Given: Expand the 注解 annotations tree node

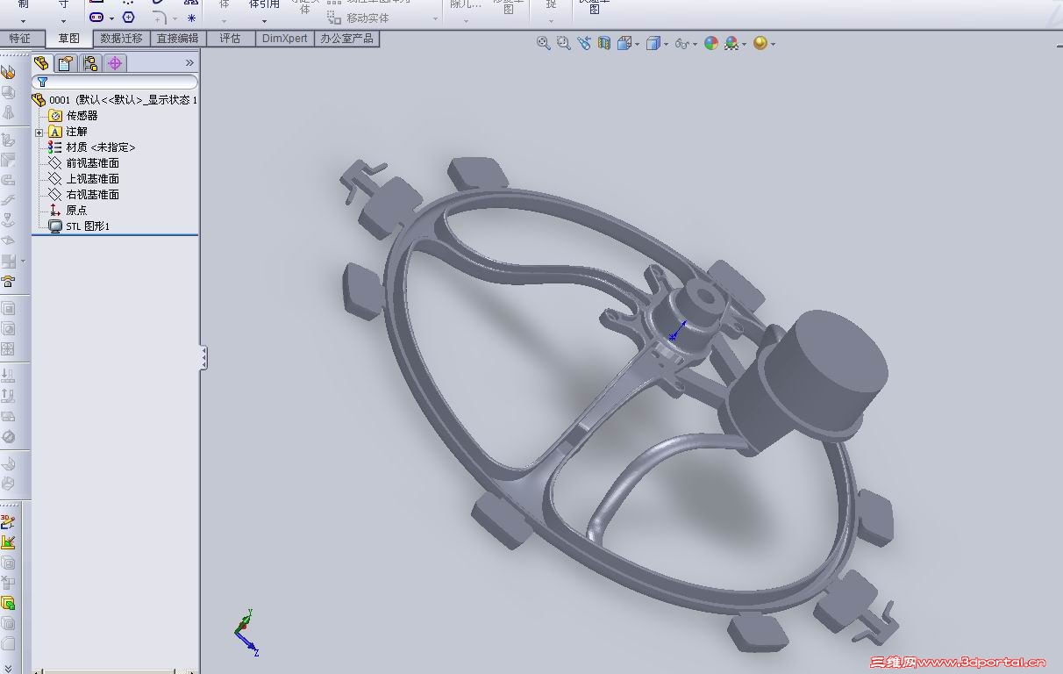Looking at the screenshot, I should click(x=39, y=132).
